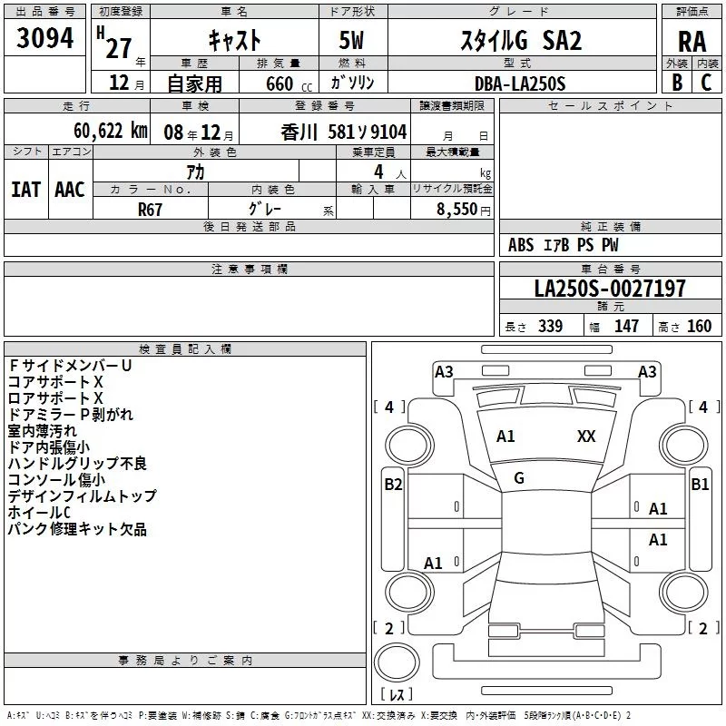Select air conditioner code AAC
This screenshot has width=726, height=726.
70,190
